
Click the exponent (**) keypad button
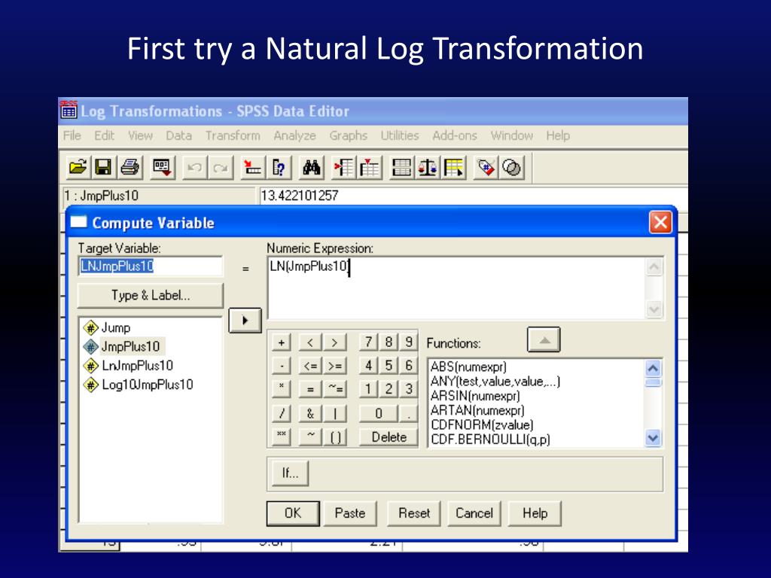(x=282, y=436)
